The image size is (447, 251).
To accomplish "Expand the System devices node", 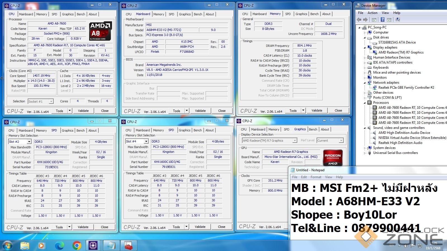I will click(x=365, y=148).
